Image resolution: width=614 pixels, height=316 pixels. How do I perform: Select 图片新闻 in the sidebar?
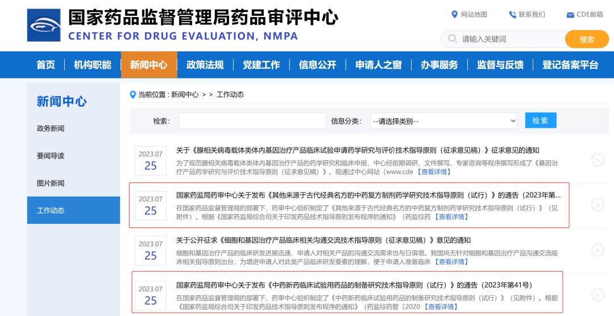pyautogui.click(x=51, y=183)
